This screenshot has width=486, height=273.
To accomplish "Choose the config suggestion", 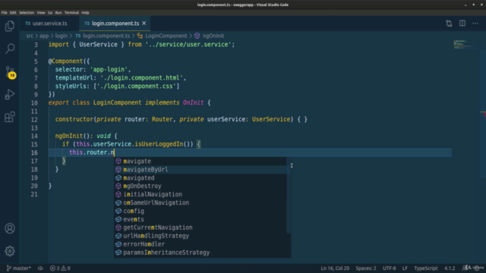I will click(x=200, y=211).
